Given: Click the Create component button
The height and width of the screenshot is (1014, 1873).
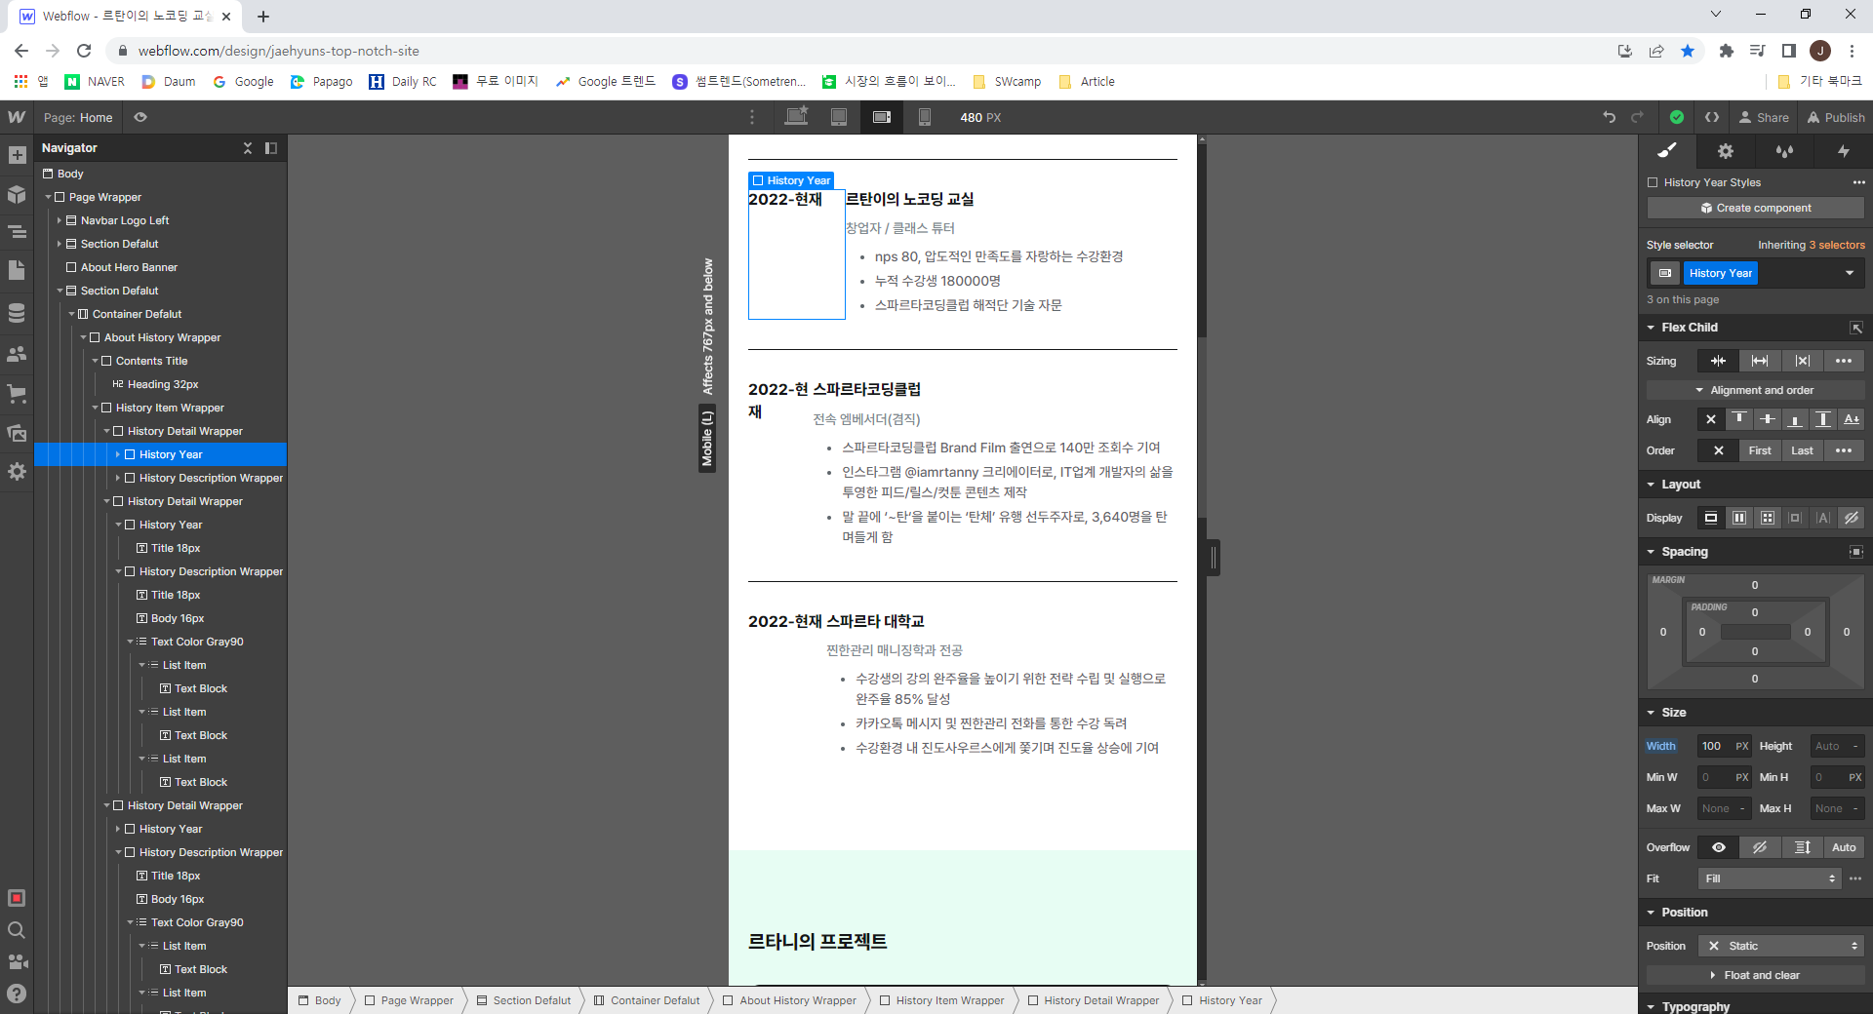Looking at the screenshot, I should point(1756,208).
